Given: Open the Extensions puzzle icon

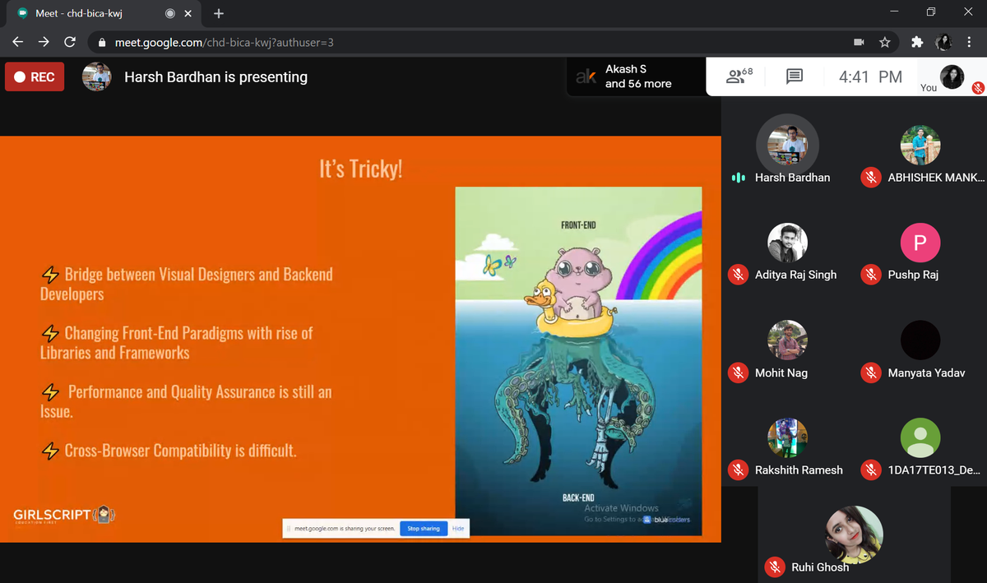Looking at the screenshot, I should point(917,42).
